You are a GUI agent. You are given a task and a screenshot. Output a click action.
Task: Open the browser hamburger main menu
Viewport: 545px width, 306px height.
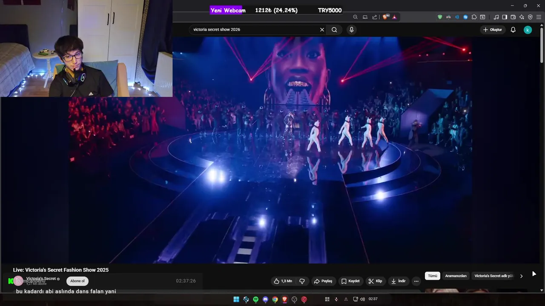(x=539, y=17)
